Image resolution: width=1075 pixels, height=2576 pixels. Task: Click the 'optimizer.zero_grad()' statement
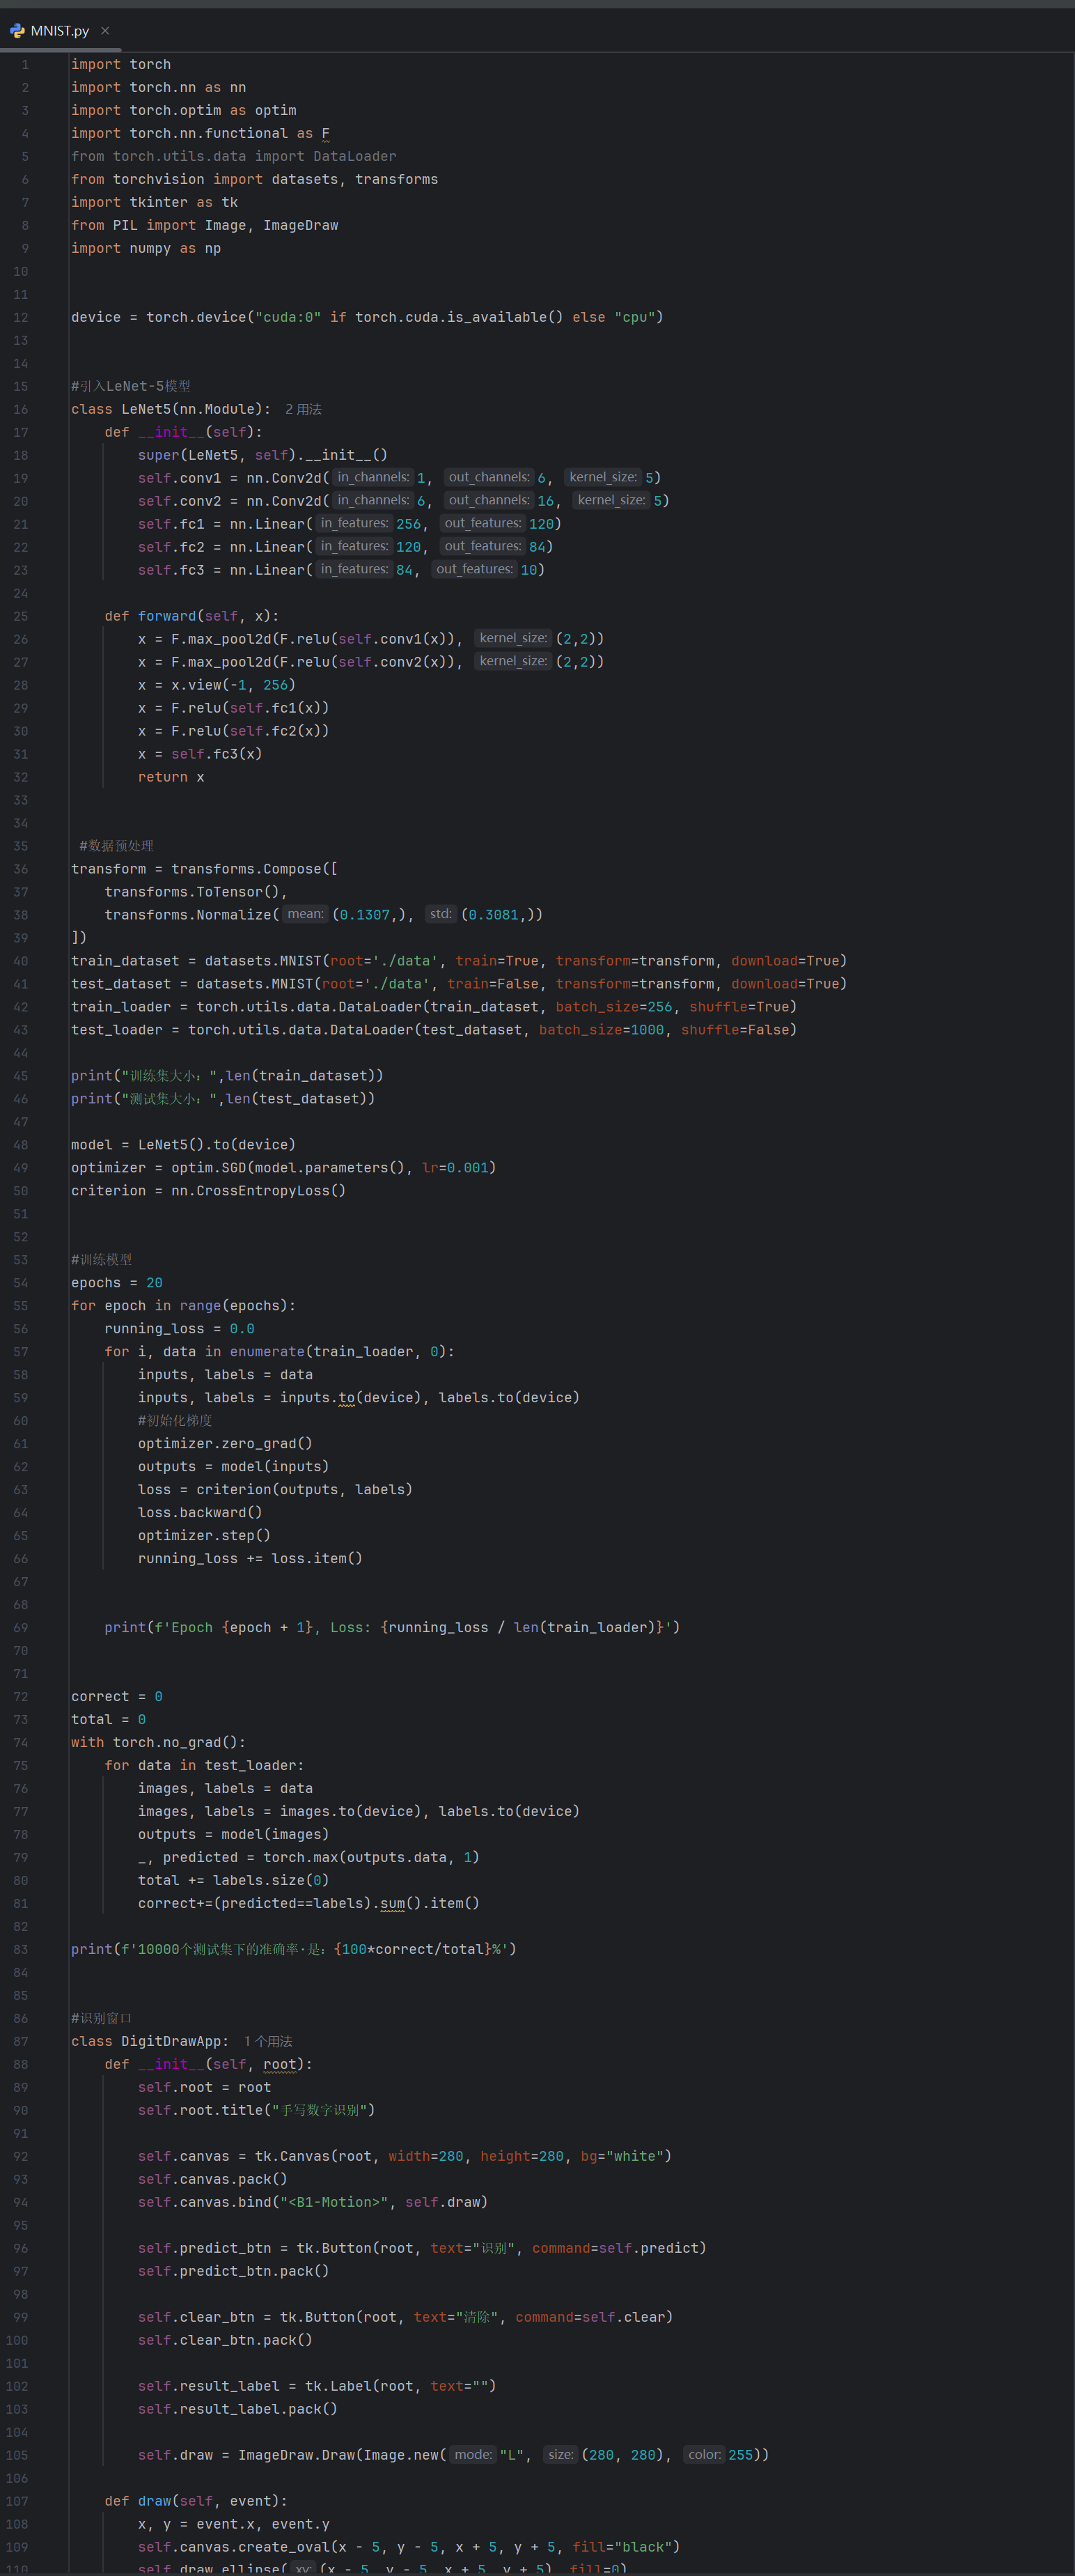click(225, 1444)
